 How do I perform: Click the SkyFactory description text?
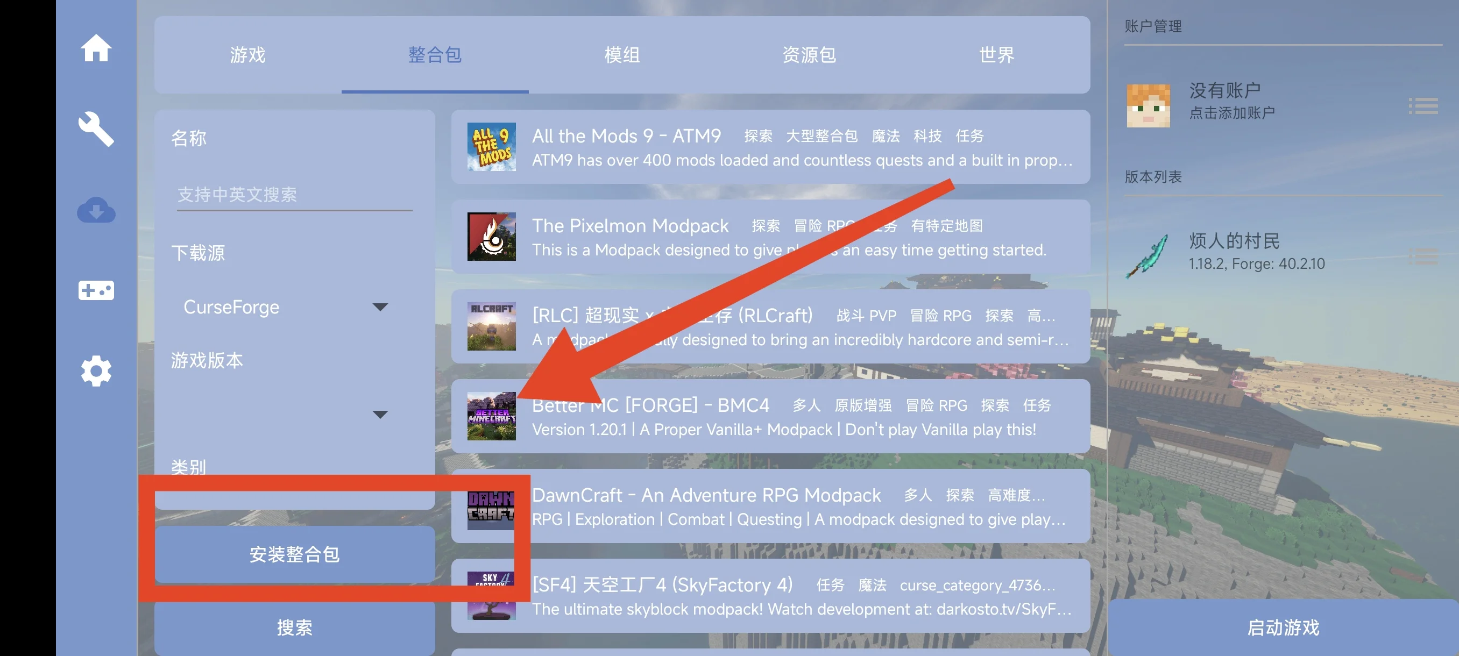click(802, 609)
